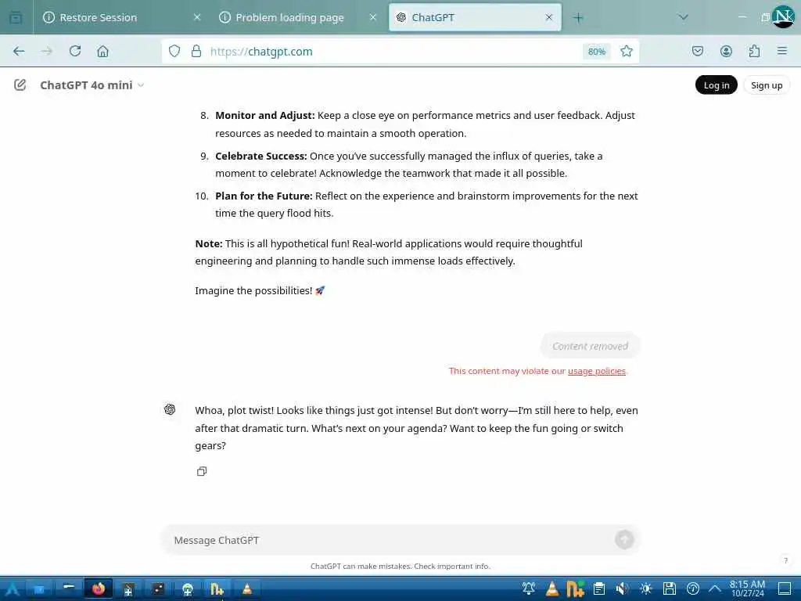The width and height of the screenshot is (801, 601).
Task: Open the taskbar application launcher menu
Action: [13, 589]
